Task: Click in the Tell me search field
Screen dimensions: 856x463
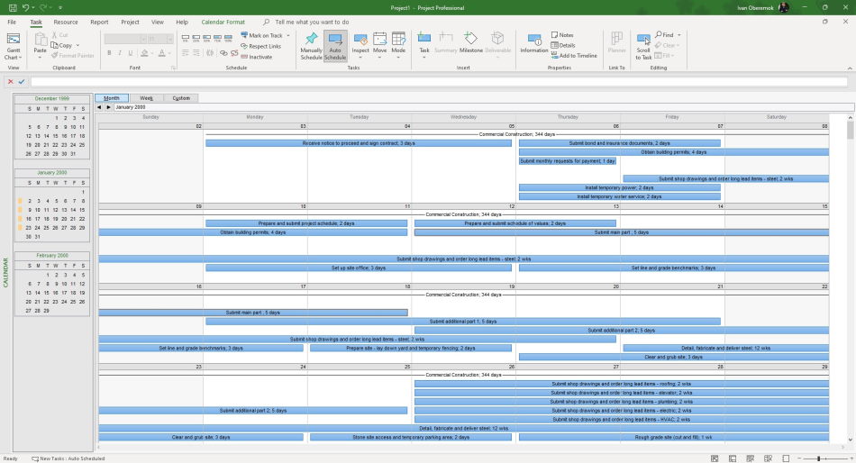Action: (312, 23)
